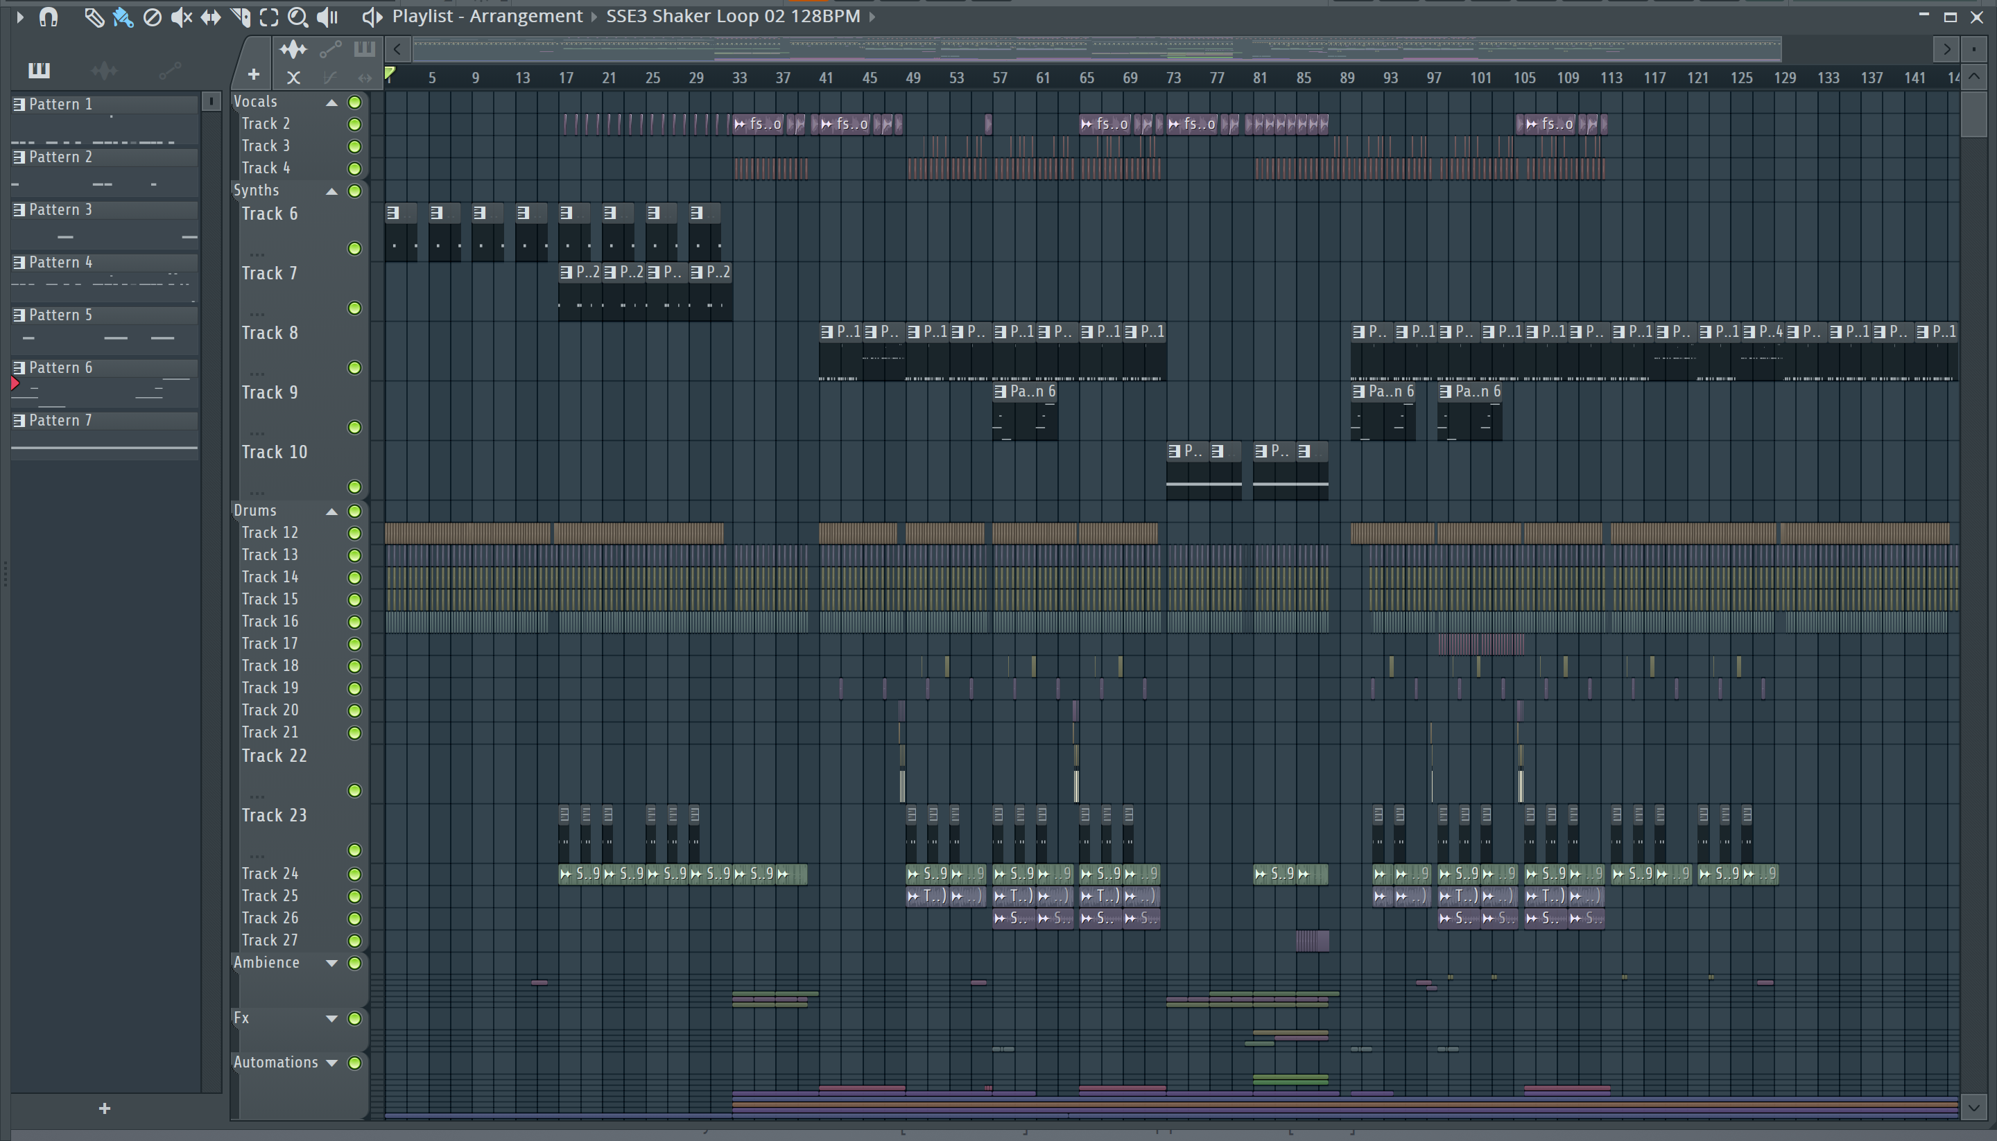Collapse the Vocals track group
The width and height of the screenshot is (1997, 1141).
tap(331, 103)
